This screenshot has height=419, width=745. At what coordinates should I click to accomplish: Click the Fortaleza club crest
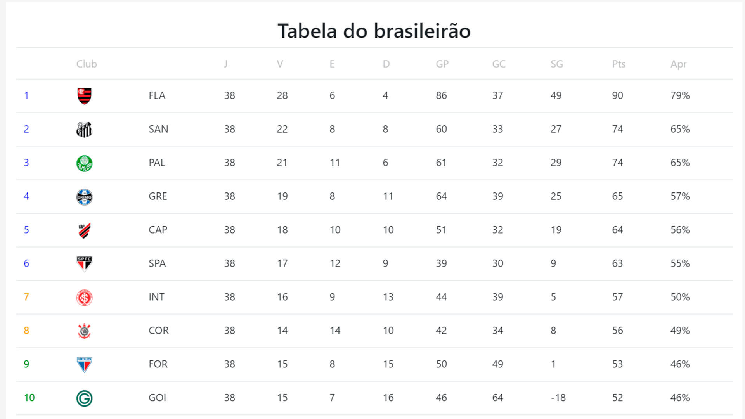[84, 365]
